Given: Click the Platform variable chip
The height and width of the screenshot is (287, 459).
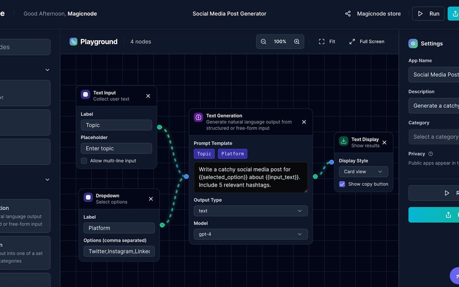Looking at the screenshot, I should 232,154.
